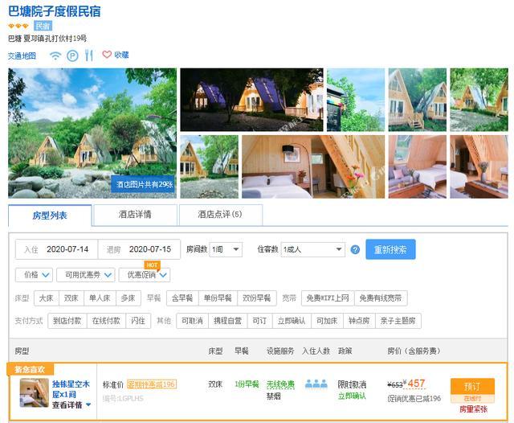Viewport: 514px width, 423px height.
Task: Open the room thumbnail for 独栋星空木屋
Action: (x=35, y=392)
